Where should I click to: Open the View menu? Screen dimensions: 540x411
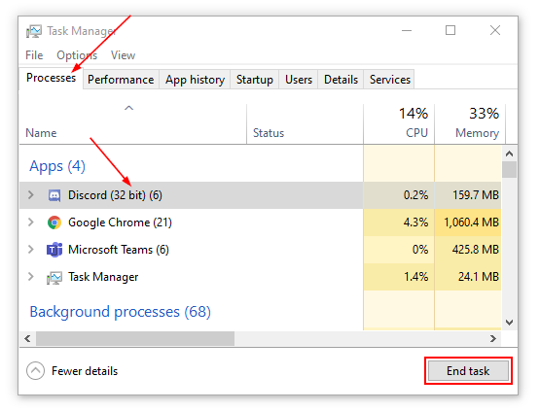pos(123,55)
